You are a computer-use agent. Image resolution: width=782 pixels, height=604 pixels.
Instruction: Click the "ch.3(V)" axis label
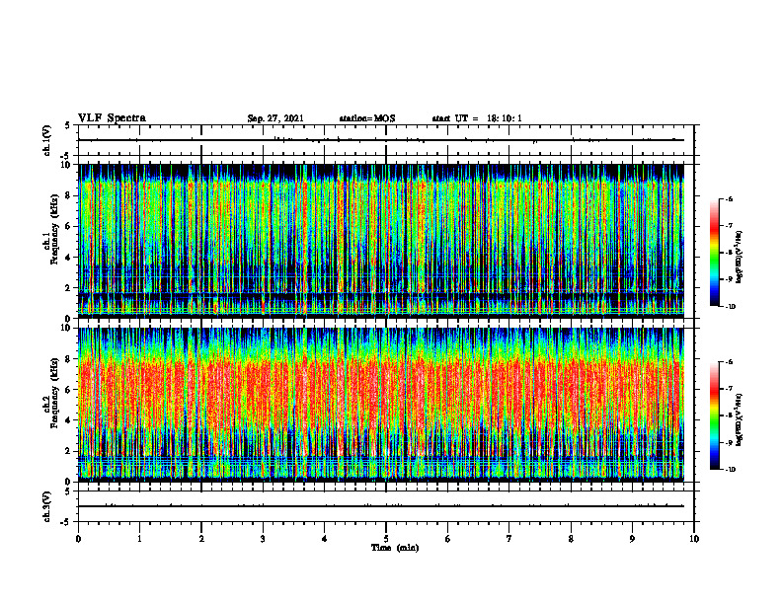pos(47,506)
